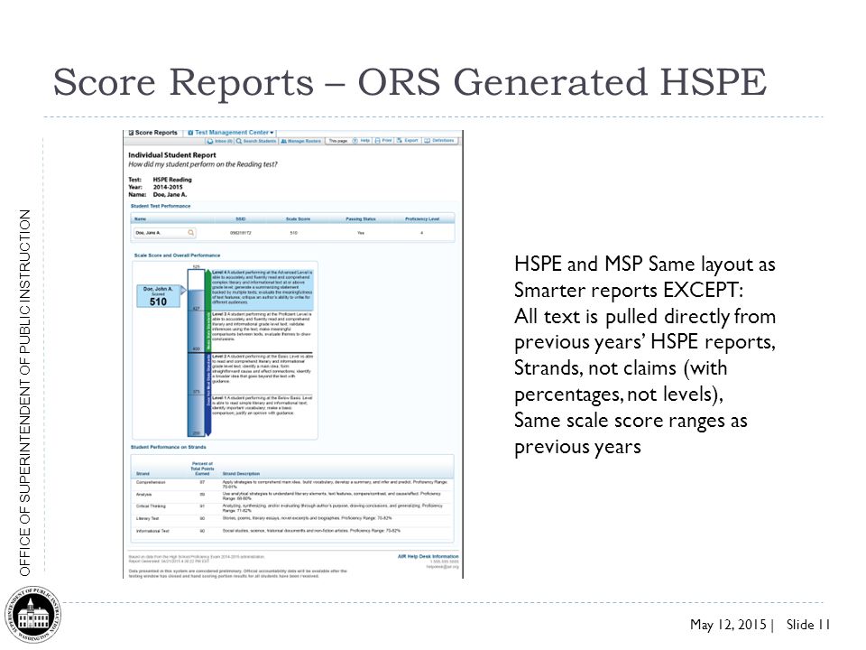866x650 pixels.
Task: Select the Level 3 performance description
Action: coord(263,327)
